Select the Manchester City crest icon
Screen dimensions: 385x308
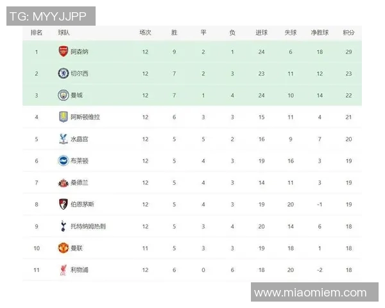(x=63, y=95)
